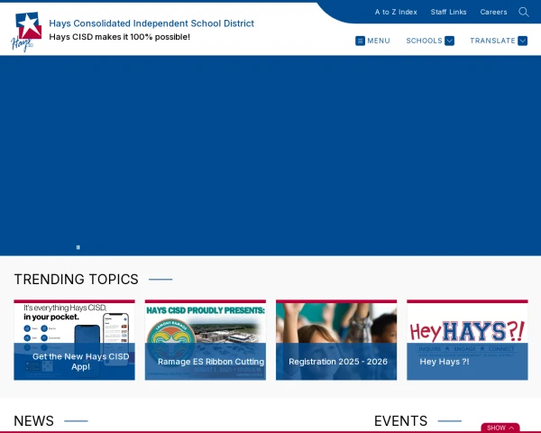
Task: Go to the Careers page
Action: tap(493, 12)
